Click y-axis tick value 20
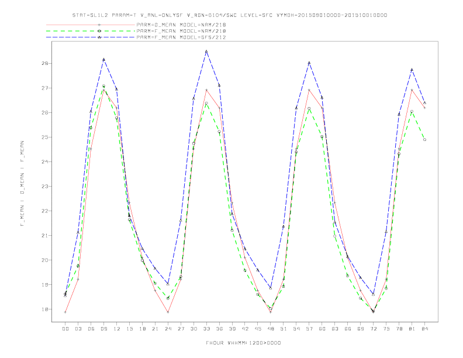 [45, 260]
